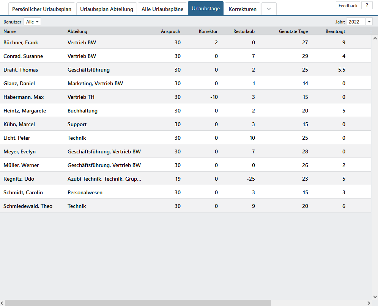Sort by the Resturlaub column header
This screenshot has width=378, height=306.
(x=244, y=31)
